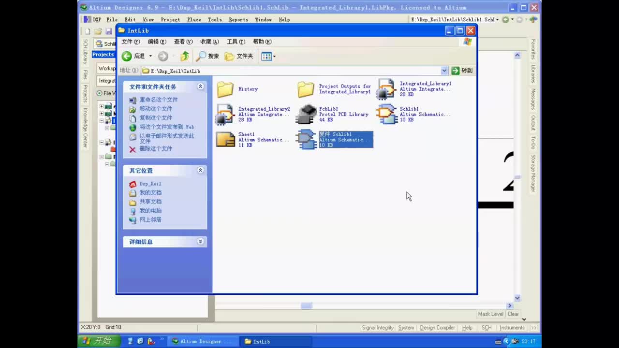Click the Mask Level button
619x348 pixels.
490,314
